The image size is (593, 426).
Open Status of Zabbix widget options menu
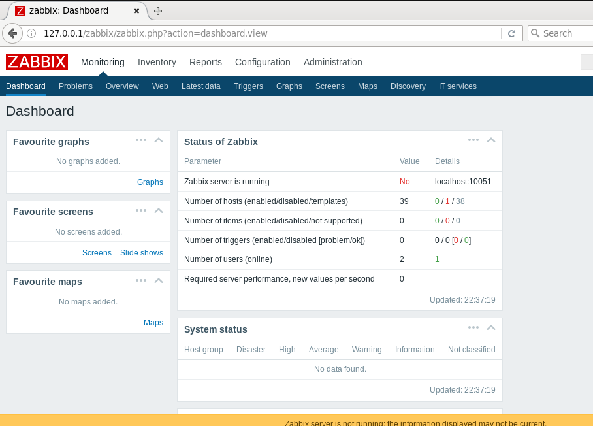[x=473, y=140]
